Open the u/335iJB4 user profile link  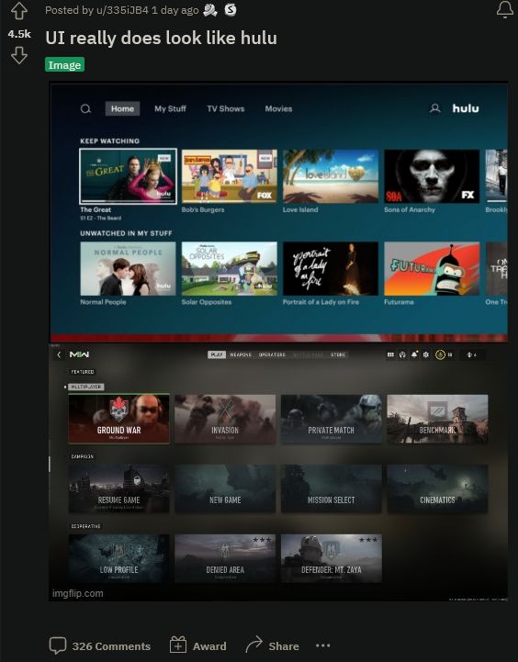(122, 10)
